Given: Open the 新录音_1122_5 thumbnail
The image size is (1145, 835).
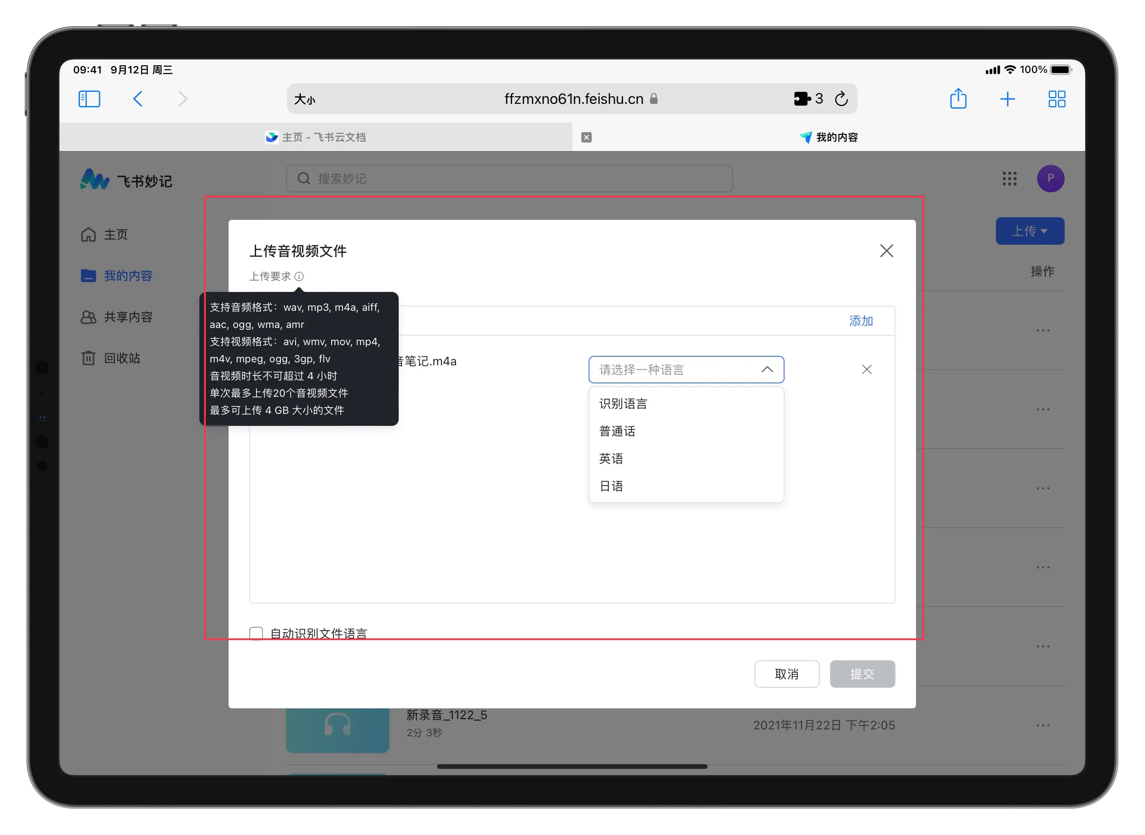Looking at the screenshot, I should pos(338,729).
